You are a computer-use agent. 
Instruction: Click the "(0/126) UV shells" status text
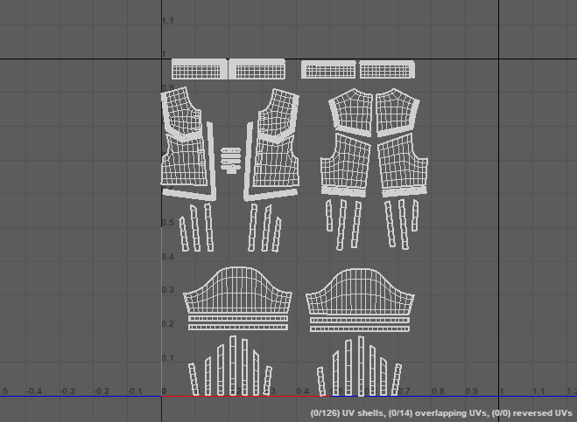(346, 412)
